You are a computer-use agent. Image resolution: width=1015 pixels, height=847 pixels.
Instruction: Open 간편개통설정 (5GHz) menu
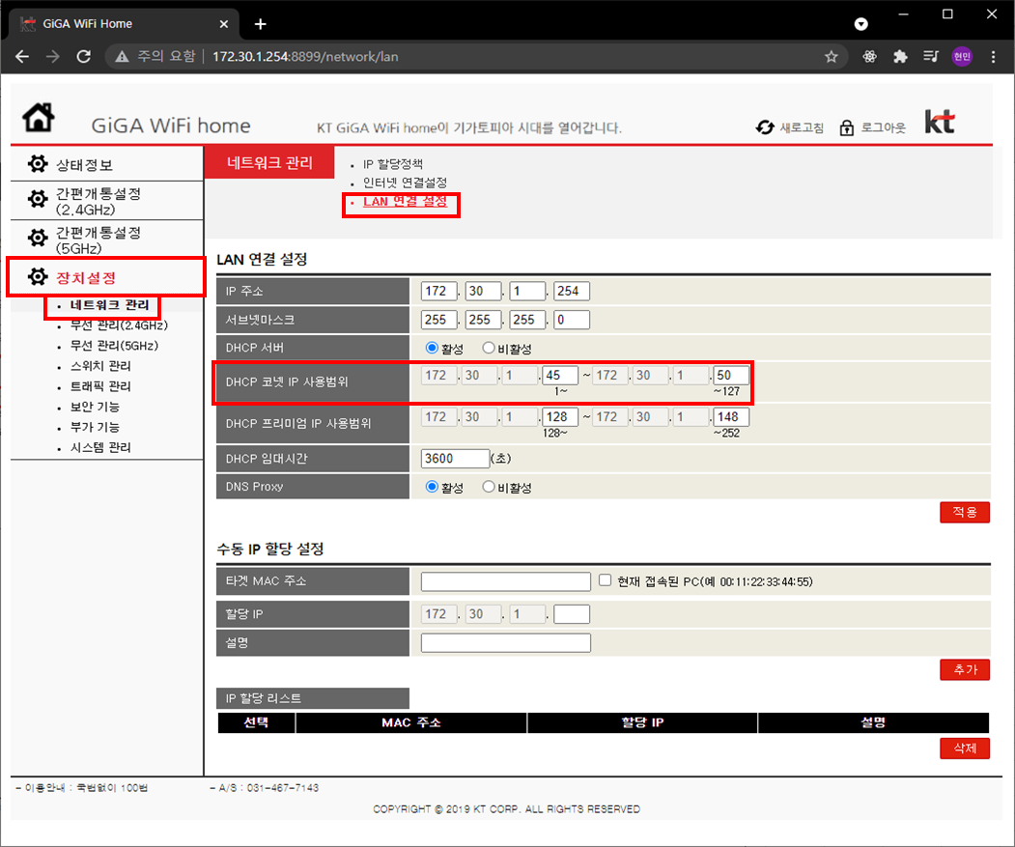pyautogui.click(x=99, y=240)
